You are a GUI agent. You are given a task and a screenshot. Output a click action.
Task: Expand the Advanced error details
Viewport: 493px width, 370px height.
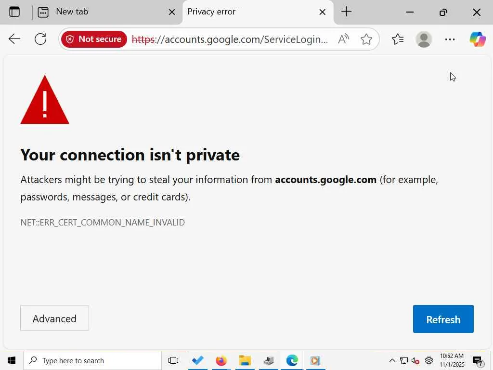54,318
